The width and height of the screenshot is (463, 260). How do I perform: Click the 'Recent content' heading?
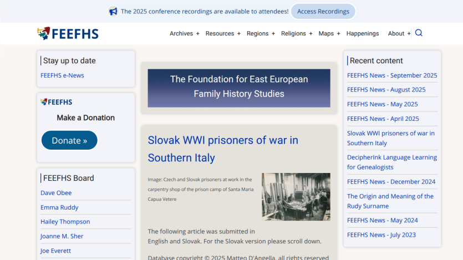(x=376, y=61)
